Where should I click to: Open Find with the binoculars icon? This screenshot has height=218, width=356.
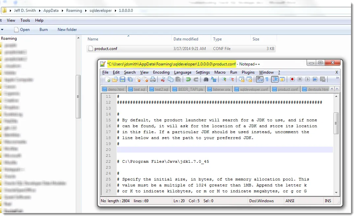pyautogui.click(x=206, y=79)
